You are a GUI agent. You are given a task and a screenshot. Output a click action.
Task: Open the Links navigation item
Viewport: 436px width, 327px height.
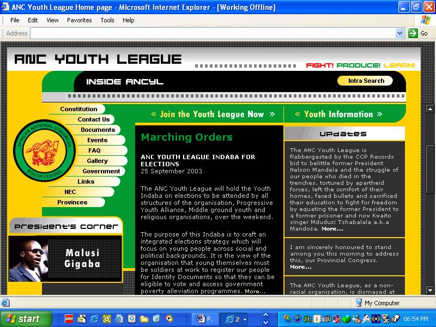tap(86, 181)
